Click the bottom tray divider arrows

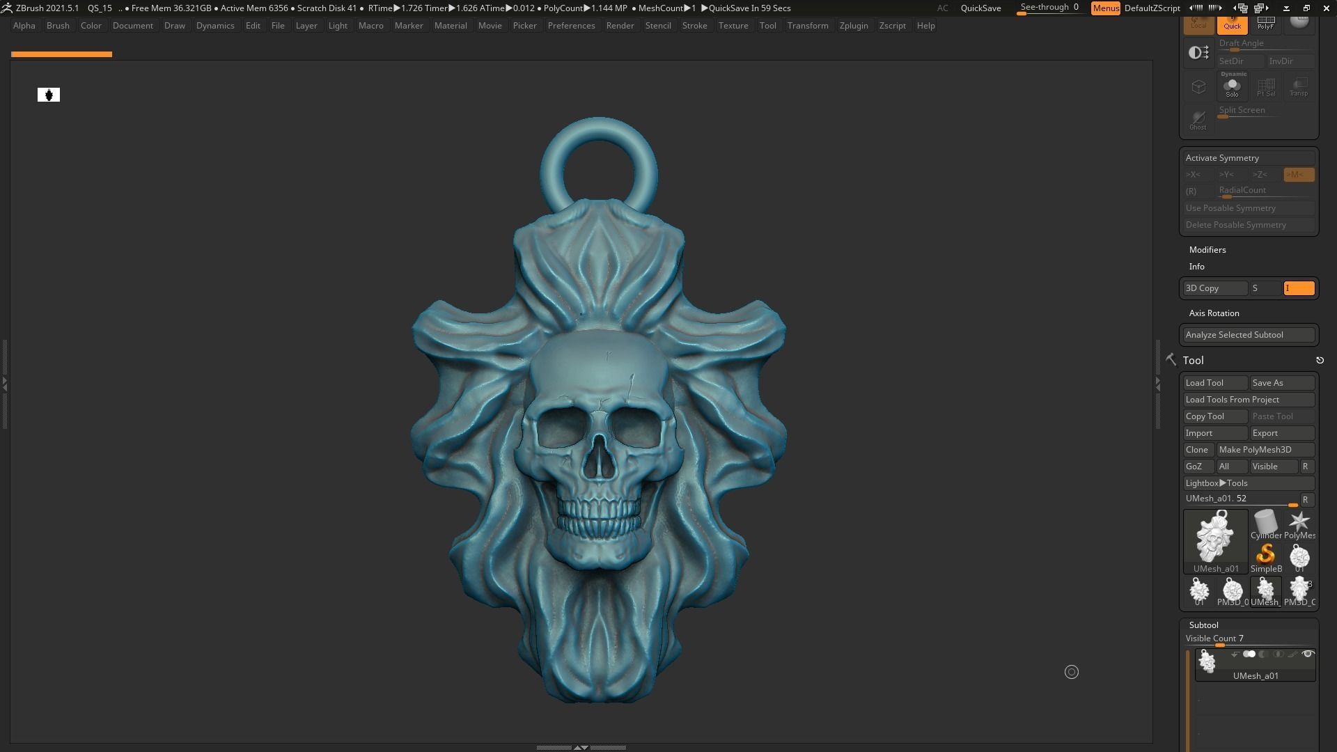click(581, 747)
